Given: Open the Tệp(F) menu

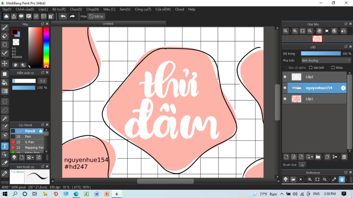Looking at the screenshot, I should [7, 9].
